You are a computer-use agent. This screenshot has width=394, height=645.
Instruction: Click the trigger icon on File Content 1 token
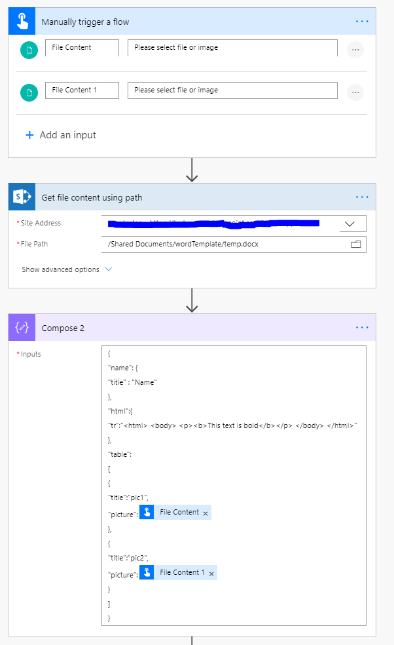(x=147, y=572)
